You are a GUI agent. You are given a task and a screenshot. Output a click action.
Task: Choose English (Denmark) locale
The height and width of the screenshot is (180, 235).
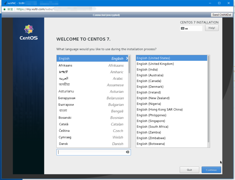pos(172,87)
